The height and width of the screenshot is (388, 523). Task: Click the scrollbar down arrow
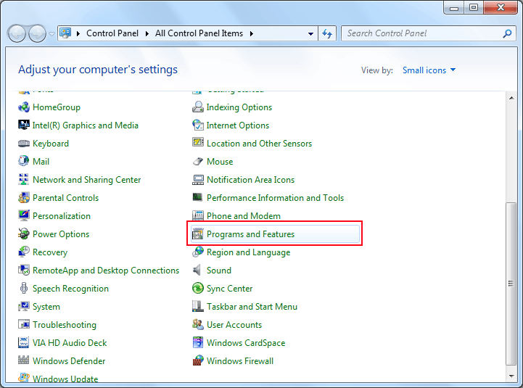[511, 376]
